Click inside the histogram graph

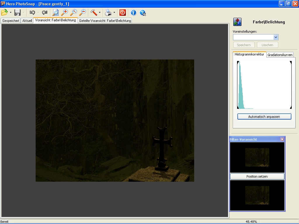(x=264, y=85)
